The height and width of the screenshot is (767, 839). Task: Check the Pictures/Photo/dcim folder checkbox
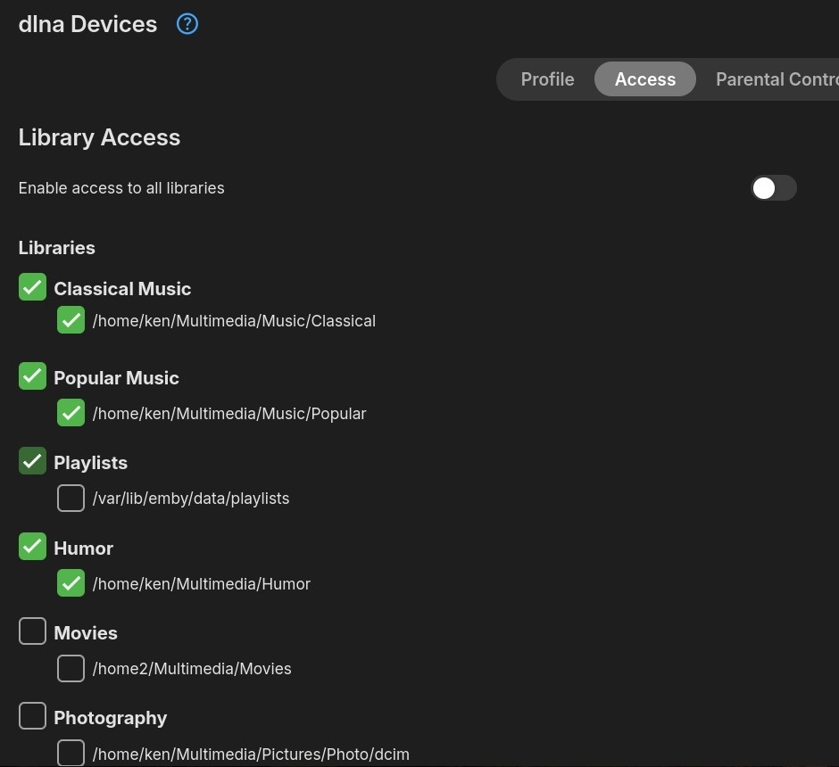click(71, 753)
